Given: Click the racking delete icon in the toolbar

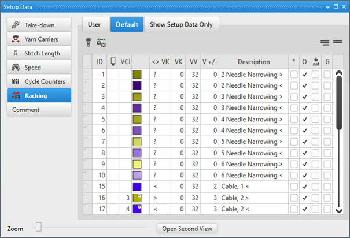Looking at the screenshot, I should point(101,43).
